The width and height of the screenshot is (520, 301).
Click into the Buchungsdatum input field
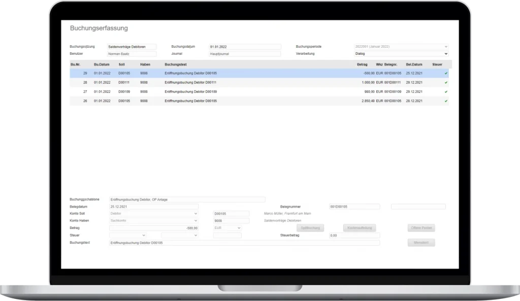pos(245,46)
